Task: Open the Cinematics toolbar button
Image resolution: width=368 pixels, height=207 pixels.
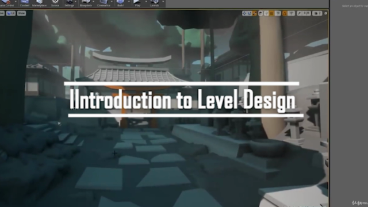Action: coord(103,3)
